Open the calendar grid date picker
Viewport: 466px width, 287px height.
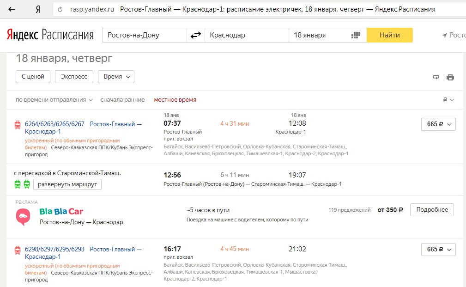(x=355, y=35)
